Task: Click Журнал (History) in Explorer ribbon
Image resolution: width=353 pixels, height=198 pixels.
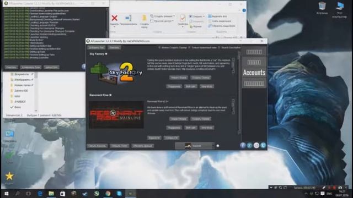Action: (x=196, y=26)
